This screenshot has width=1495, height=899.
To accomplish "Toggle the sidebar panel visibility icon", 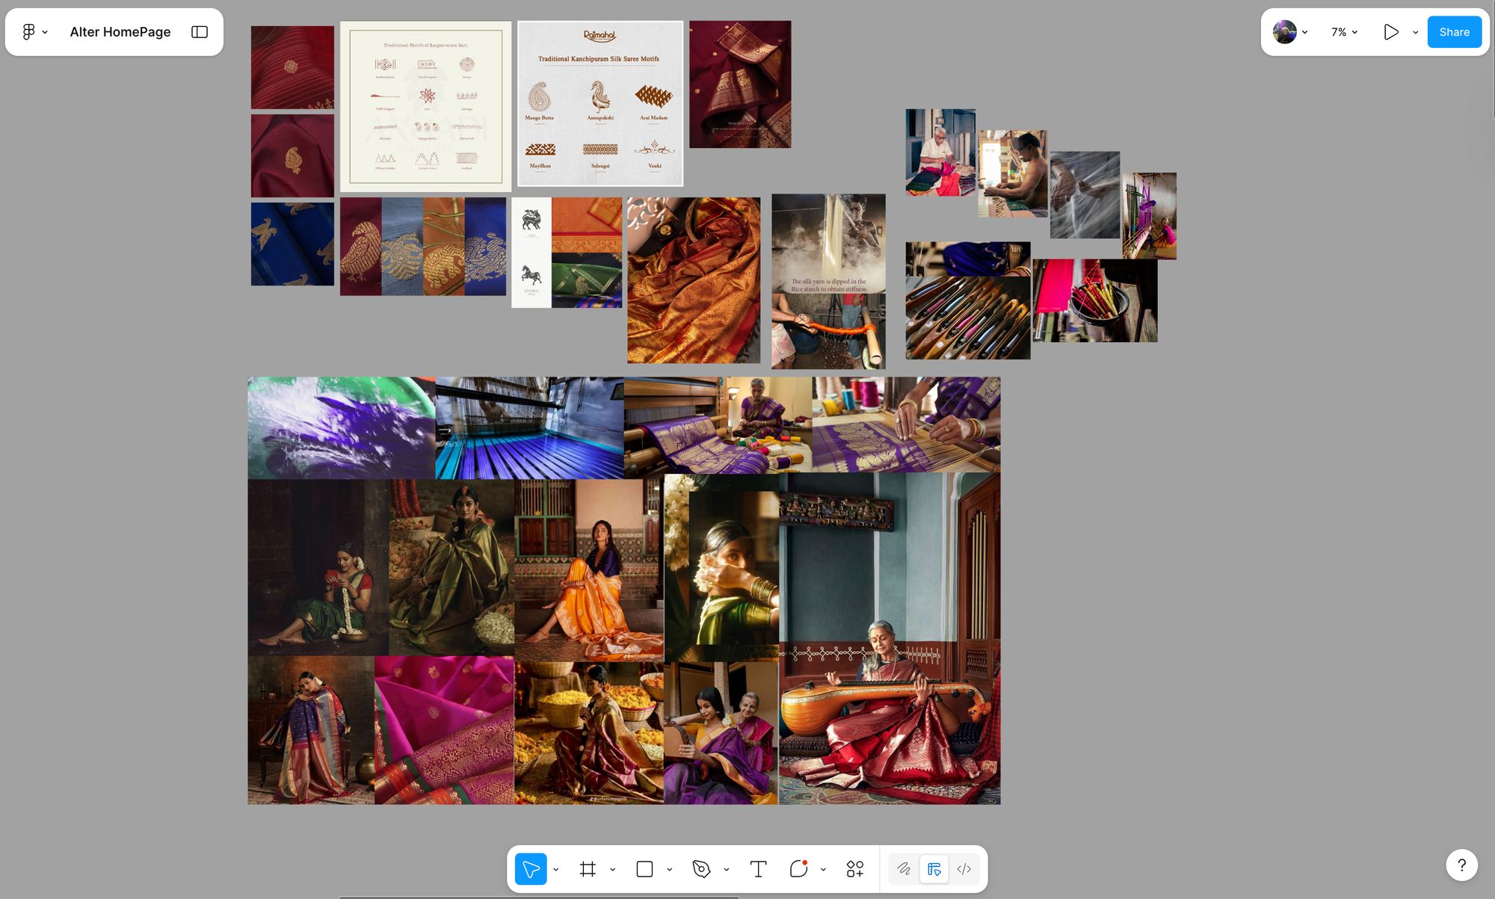I will (x=200, y=32).
